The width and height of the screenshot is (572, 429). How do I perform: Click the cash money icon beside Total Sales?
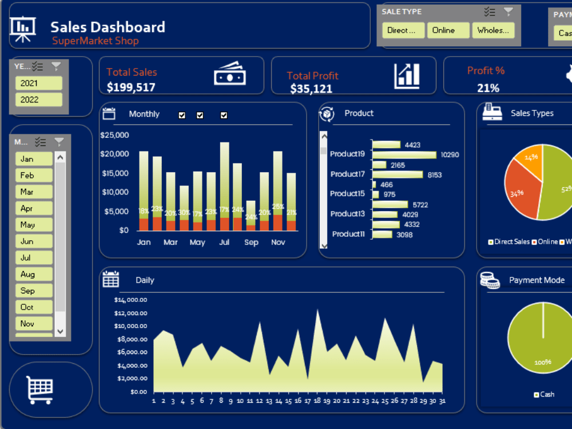(230, 73)
